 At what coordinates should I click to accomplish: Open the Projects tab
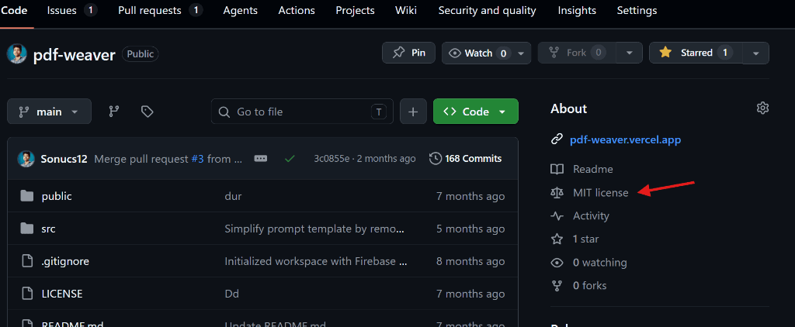tap(355, 10)
